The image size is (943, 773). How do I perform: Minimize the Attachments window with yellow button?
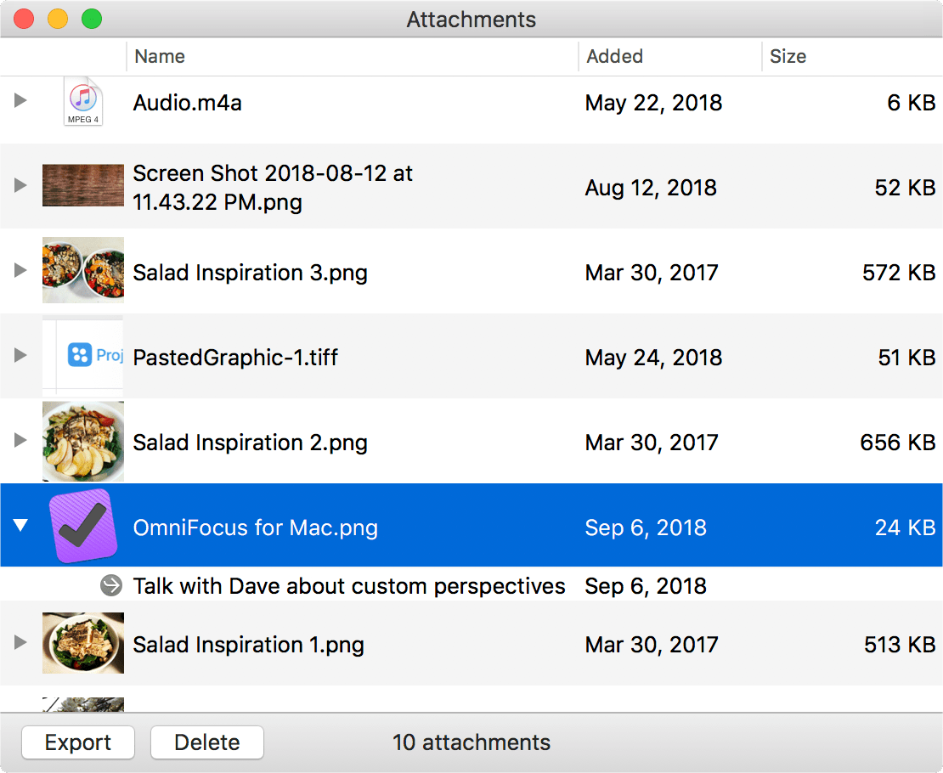pyautogui.click(x=58, y=19)
